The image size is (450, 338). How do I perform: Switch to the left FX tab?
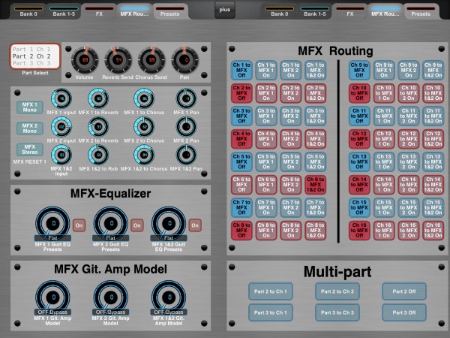pos(99,11)
